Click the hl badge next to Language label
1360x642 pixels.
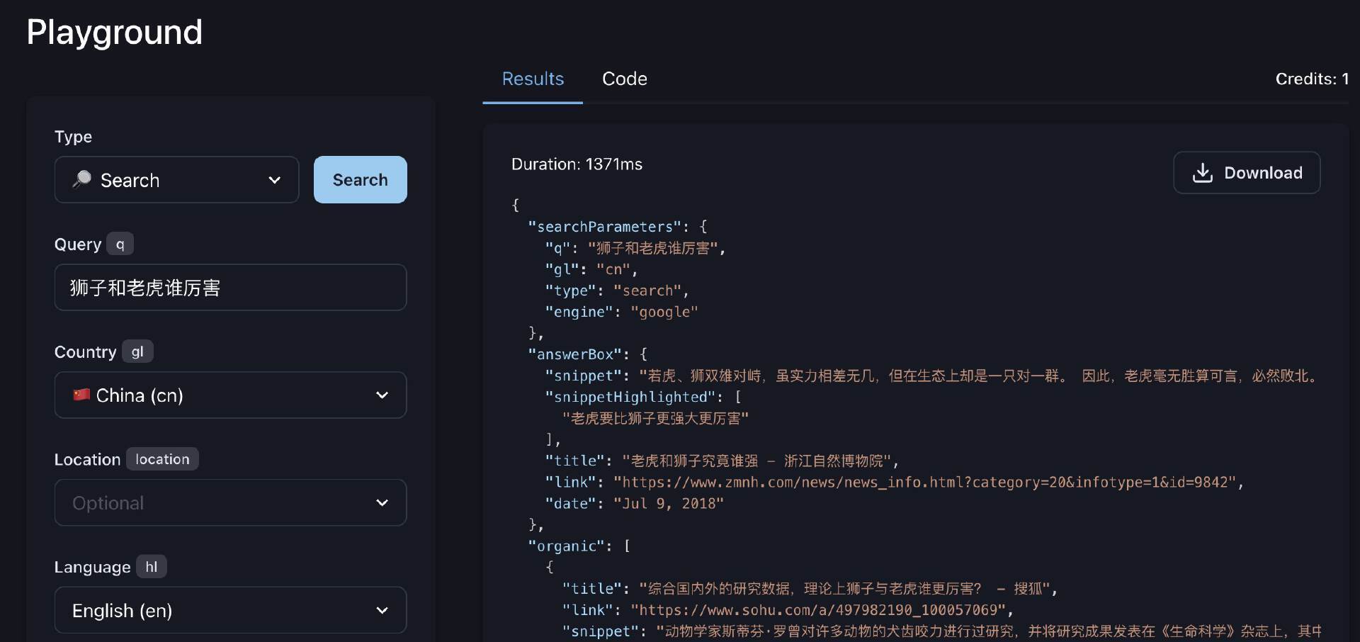(x=151, y=566)
